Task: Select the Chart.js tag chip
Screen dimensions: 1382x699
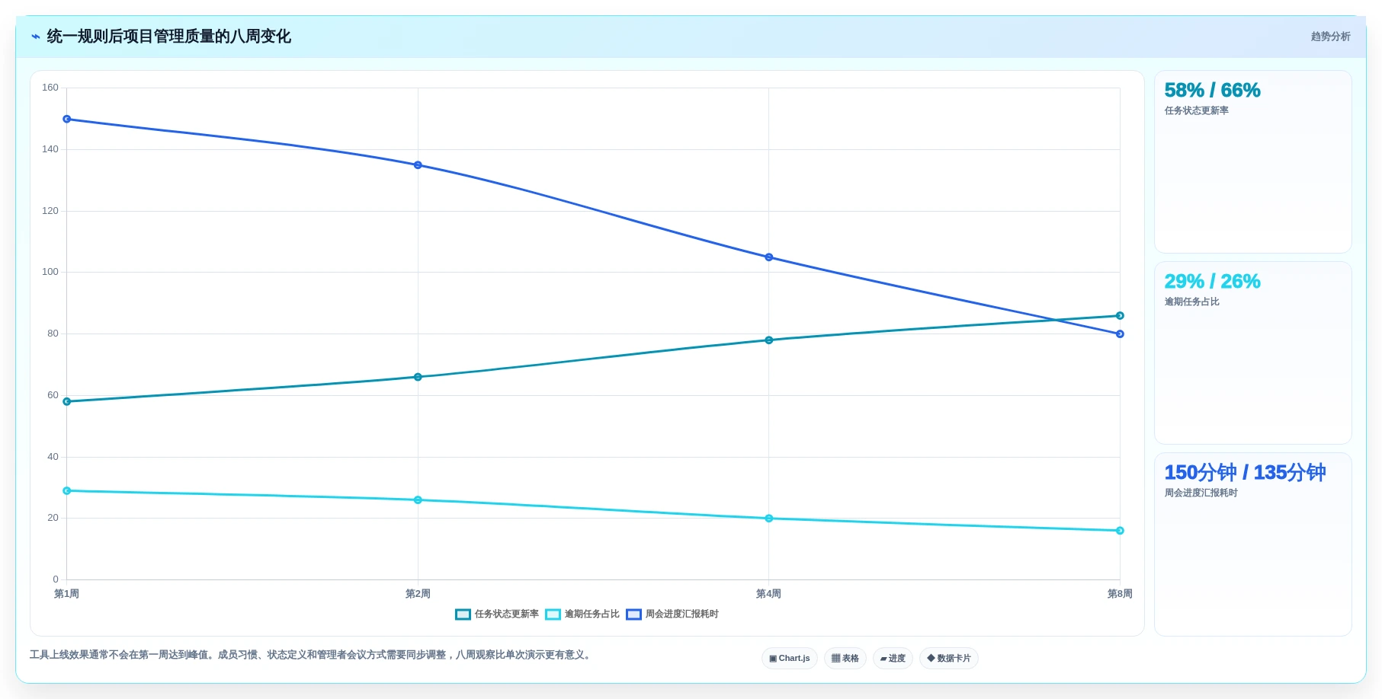Action: point(790,659)
